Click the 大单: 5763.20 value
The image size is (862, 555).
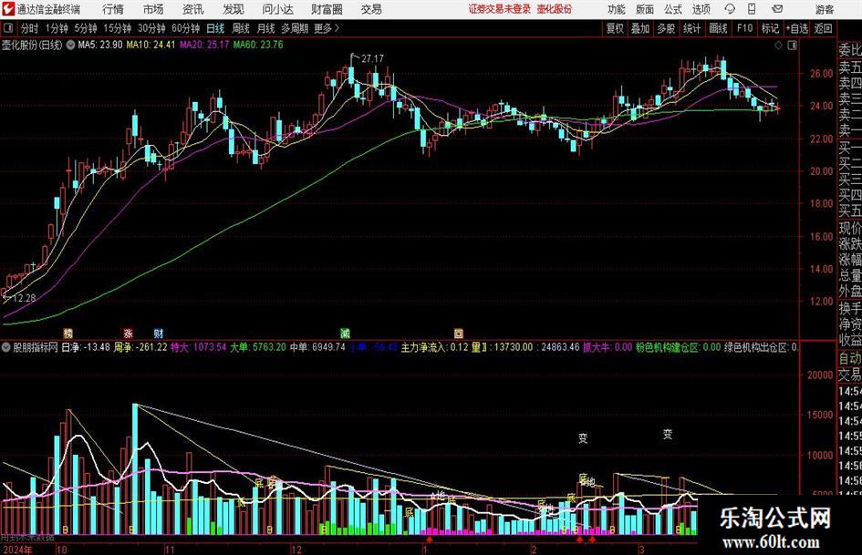(x=258, y=347)
